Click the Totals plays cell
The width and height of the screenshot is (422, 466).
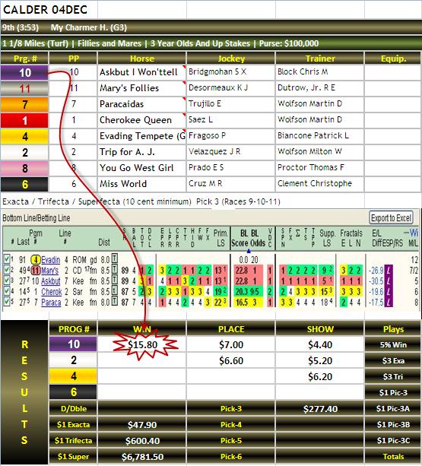click(393, 457)
